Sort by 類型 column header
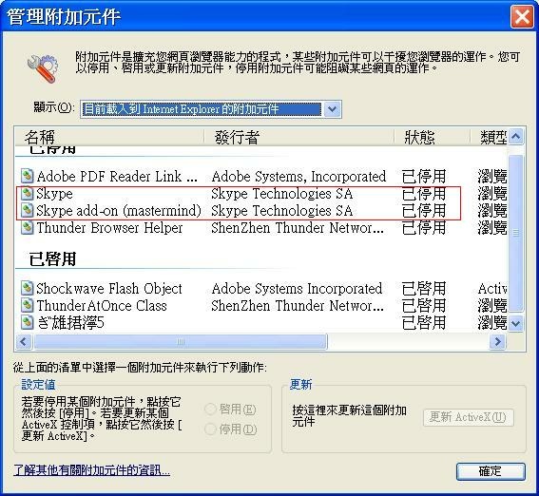Screen dimensions: 539x496 point(489,137)
